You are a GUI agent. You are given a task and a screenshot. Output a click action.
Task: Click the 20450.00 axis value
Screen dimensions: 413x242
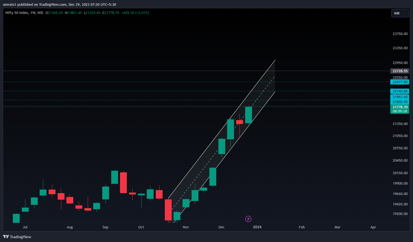pyautogui.click(x=400, y=160)
